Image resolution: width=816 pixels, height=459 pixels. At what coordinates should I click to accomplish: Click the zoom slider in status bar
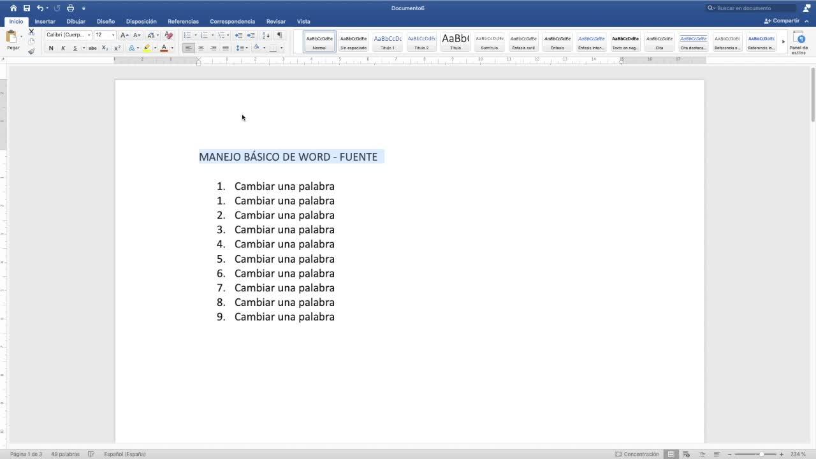755,454
